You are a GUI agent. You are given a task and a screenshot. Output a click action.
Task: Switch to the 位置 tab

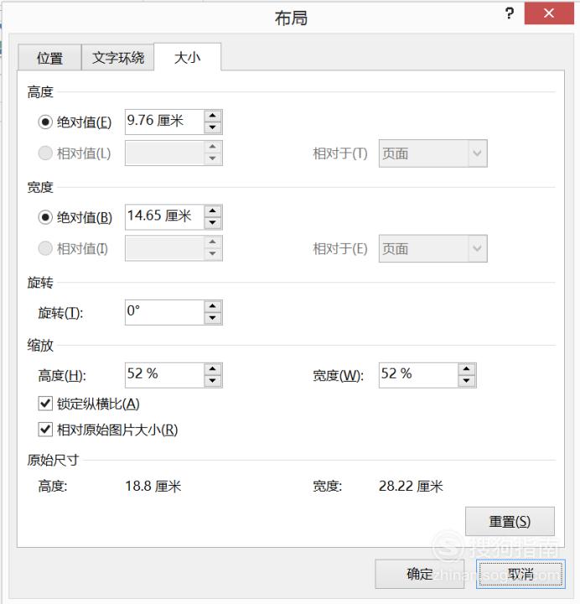pyautogui.click(x=49, y=58)
